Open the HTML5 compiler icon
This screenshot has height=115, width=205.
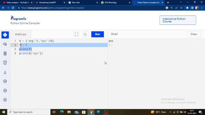[5, 63]
